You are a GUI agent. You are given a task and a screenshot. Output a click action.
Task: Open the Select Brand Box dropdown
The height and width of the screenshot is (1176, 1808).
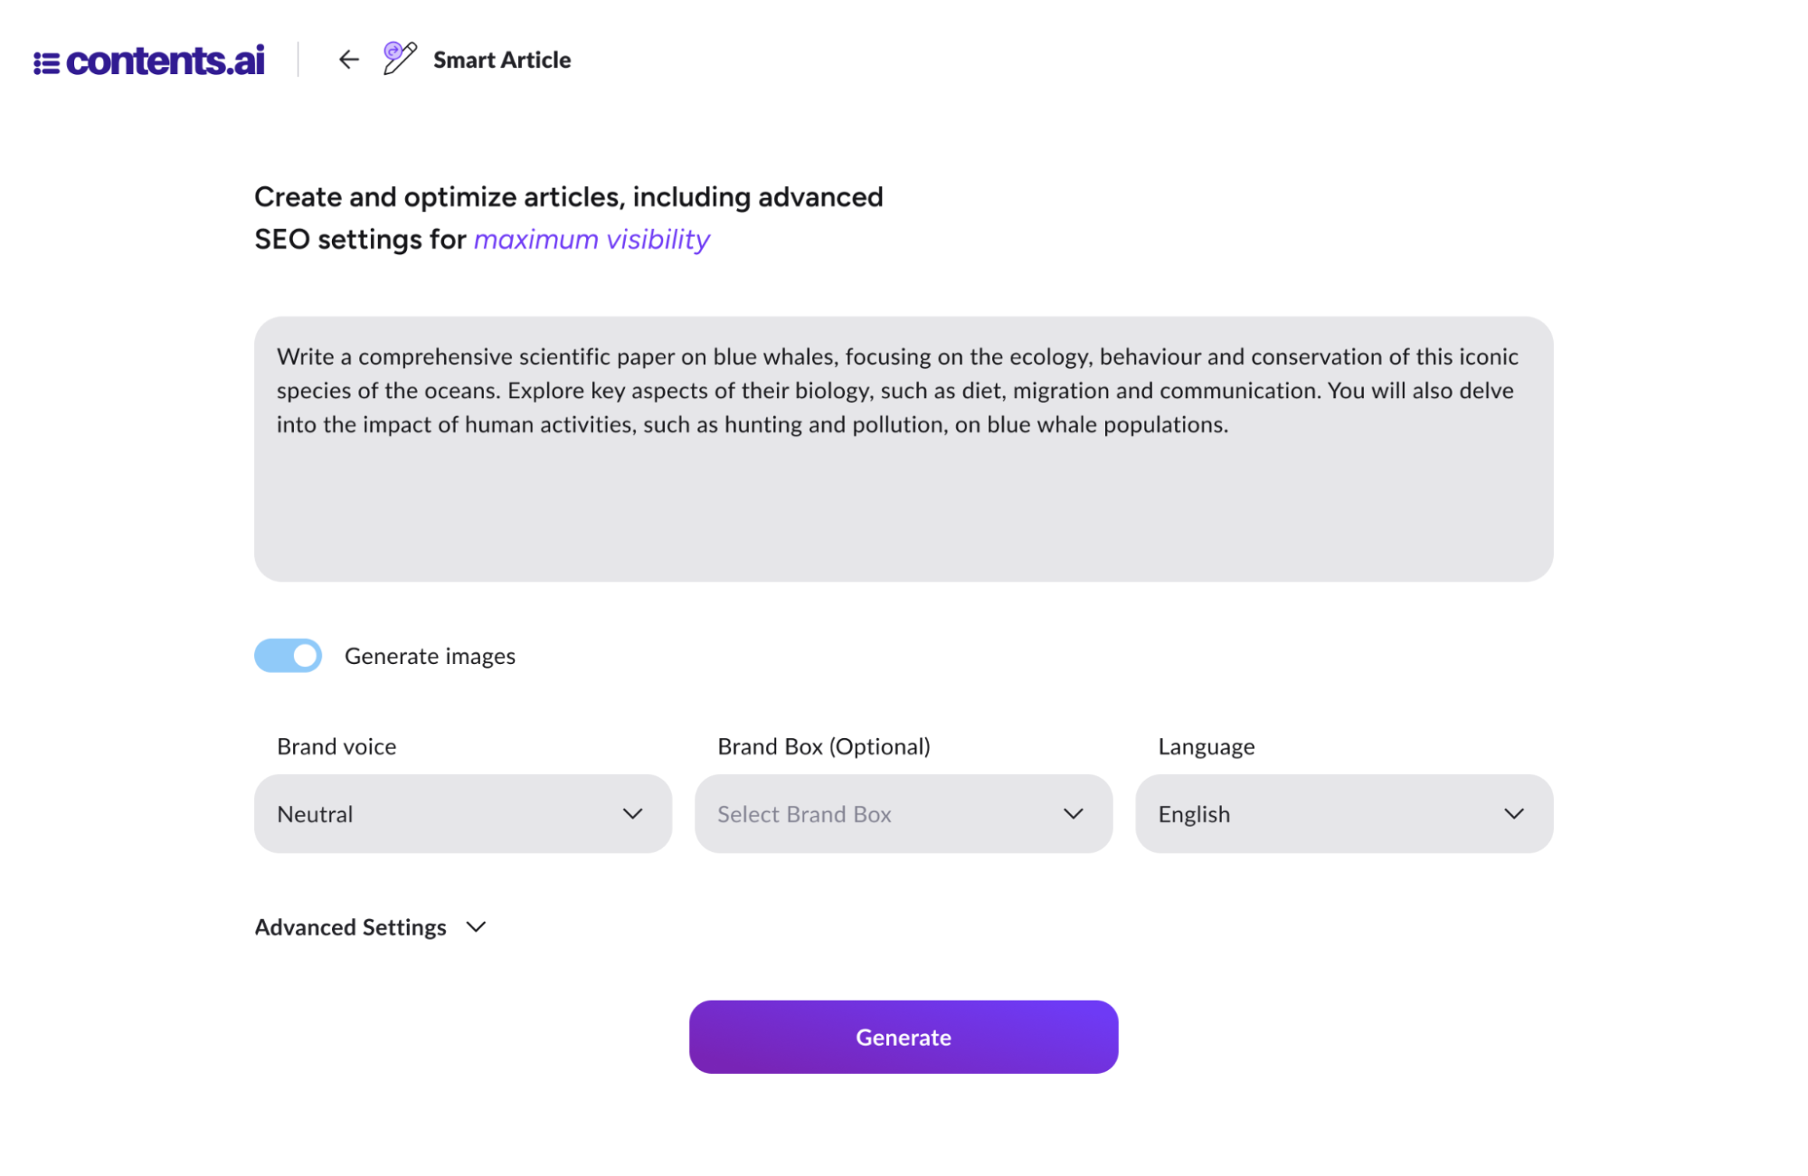point(903,813)
